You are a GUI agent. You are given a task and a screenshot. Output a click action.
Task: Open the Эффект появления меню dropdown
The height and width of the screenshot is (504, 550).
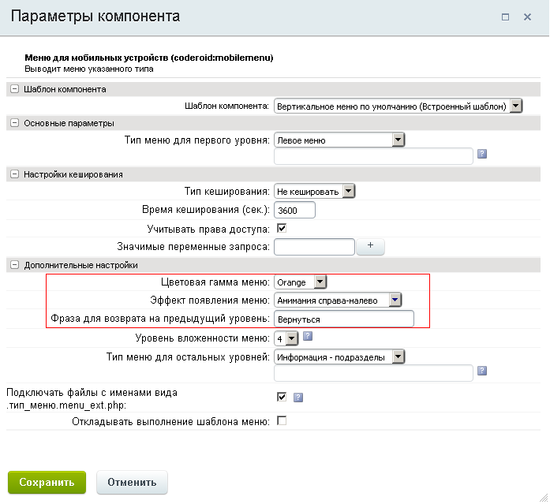tap(338, 300)
